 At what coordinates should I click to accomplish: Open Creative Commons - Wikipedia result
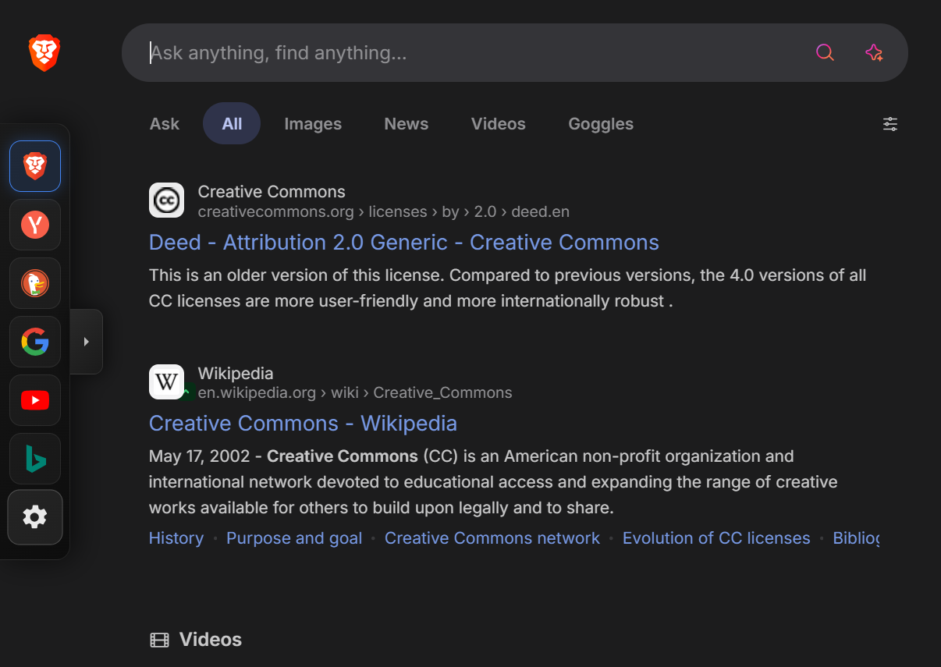click(x=303, y=424)
